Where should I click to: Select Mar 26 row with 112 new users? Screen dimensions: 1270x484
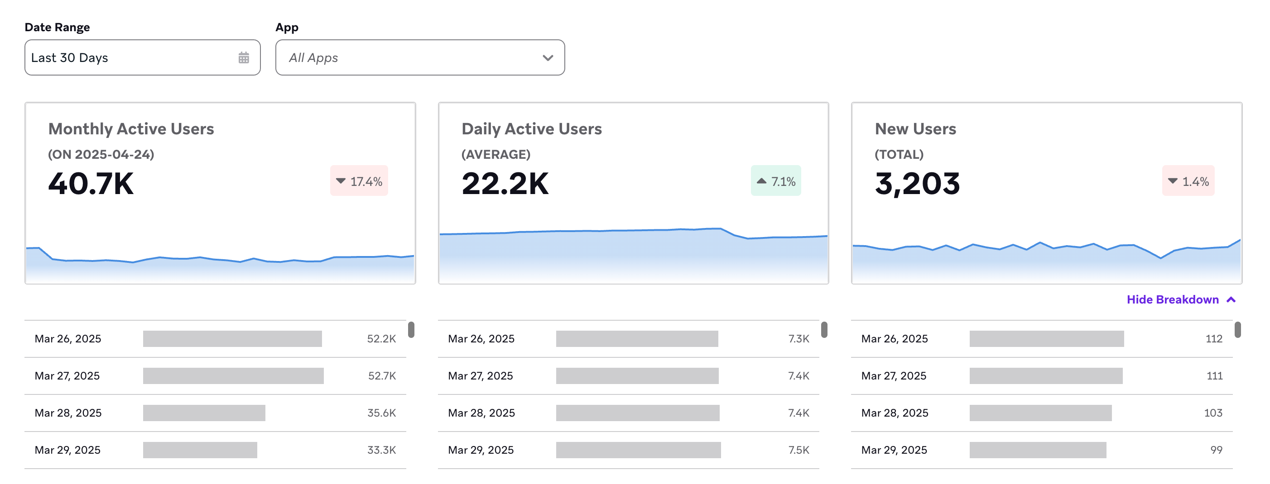[x=1041, y=339]
